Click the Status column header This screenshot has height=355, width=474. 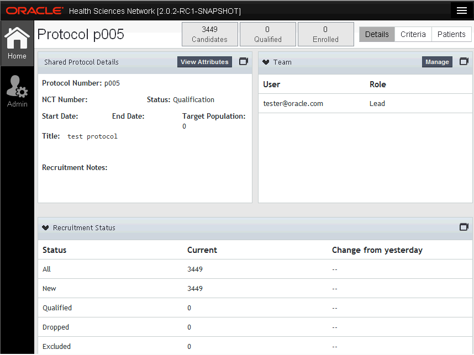pos(54,250)
